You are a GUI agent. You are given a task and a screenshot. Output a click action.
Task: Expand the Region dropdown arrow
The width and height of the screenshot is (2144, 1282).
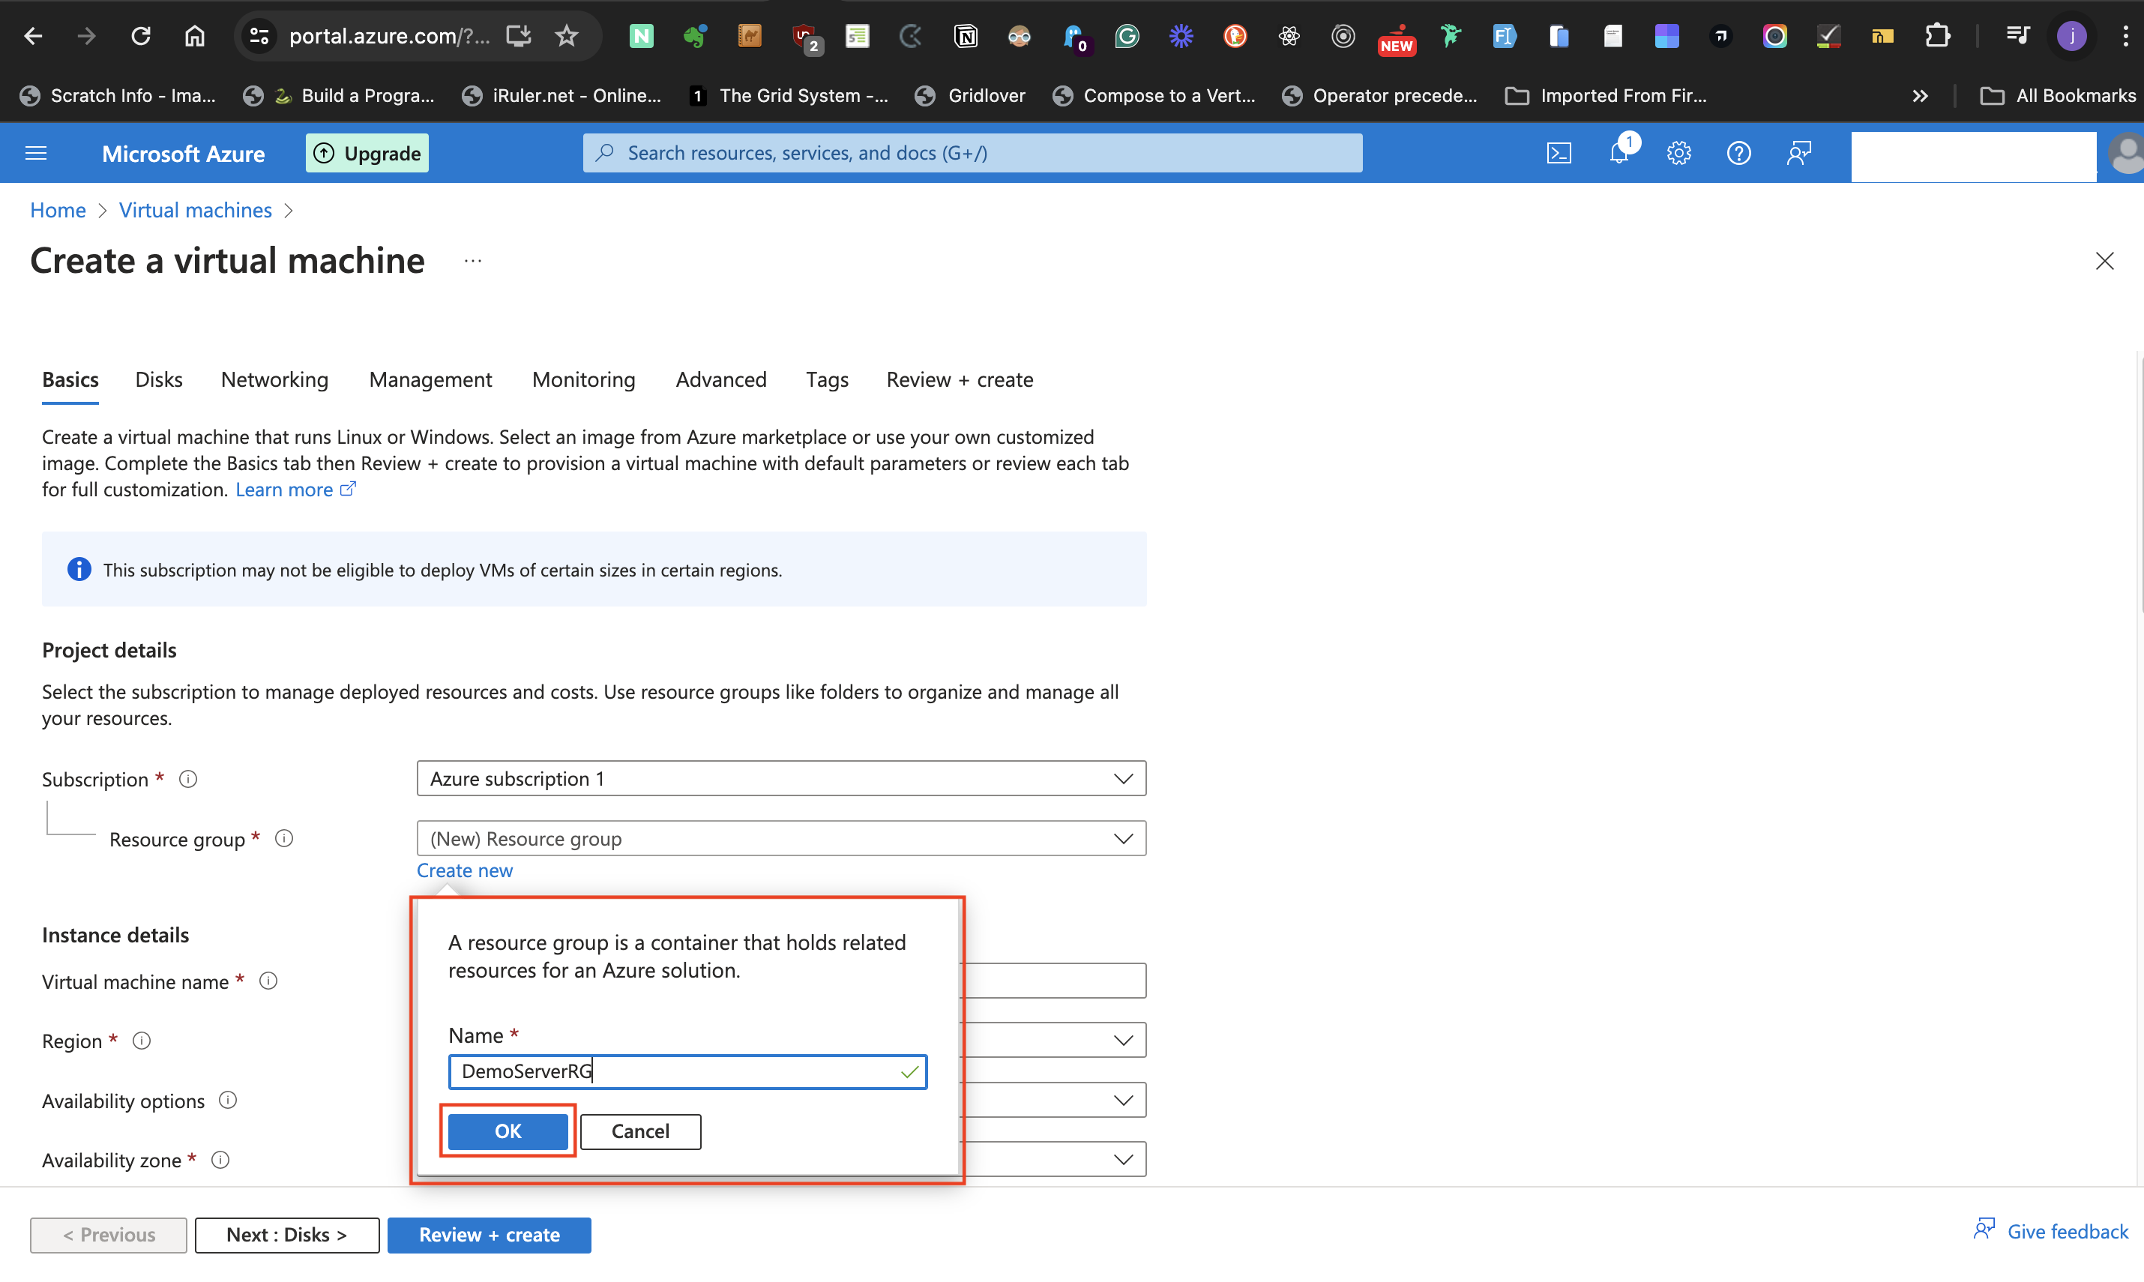pos(1122,1040)
